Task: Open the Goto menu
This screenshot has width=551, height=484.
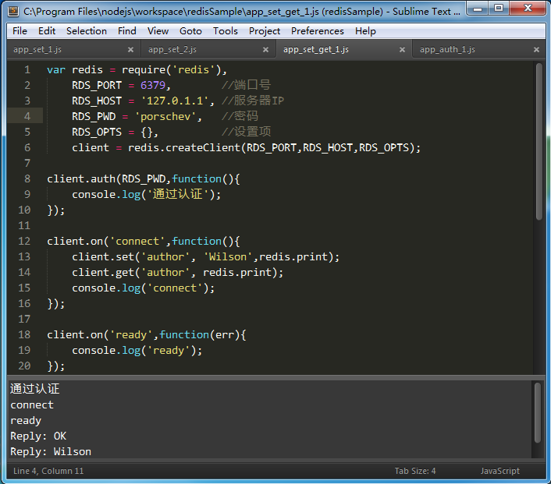Action: [190, 31]
